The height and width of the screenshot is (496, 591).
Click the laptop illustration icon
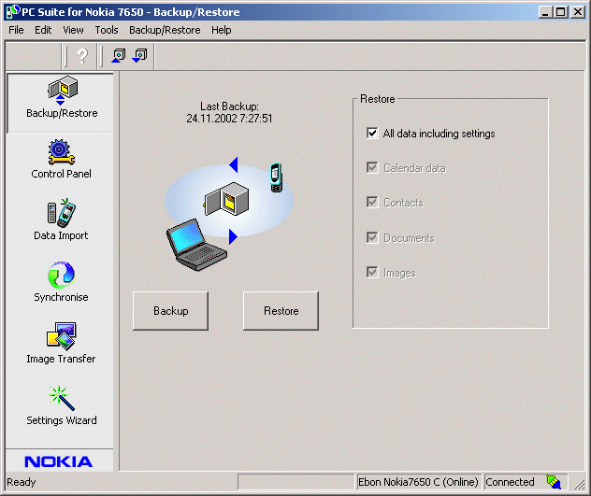coord(196,245)
